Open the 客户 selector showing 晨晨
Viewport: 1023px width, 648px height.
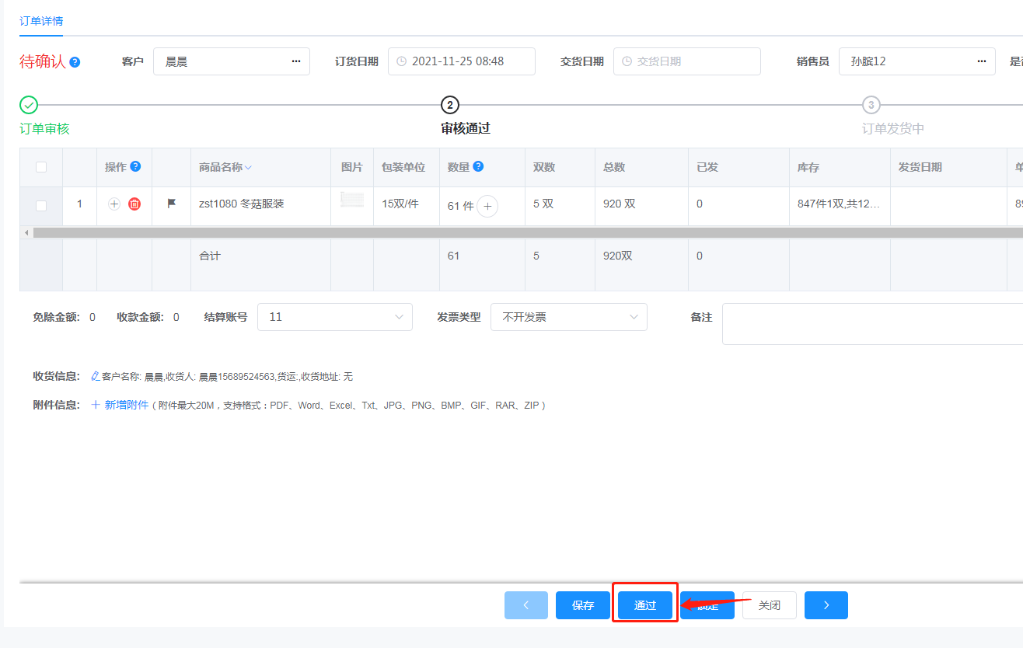coord(231,61)
